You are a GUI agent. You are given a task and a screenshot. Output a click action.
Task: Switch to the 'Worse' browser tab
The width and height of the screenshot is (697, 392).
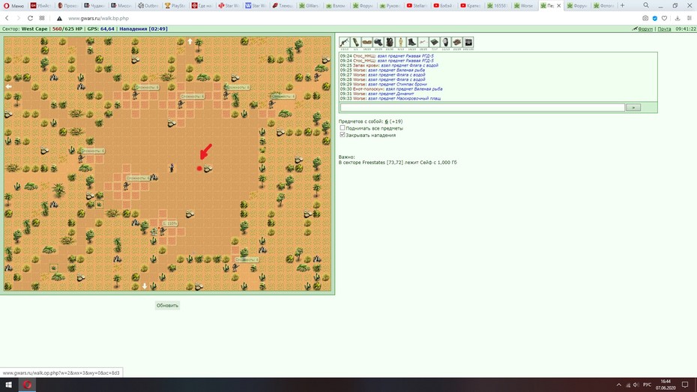point(524,5)
